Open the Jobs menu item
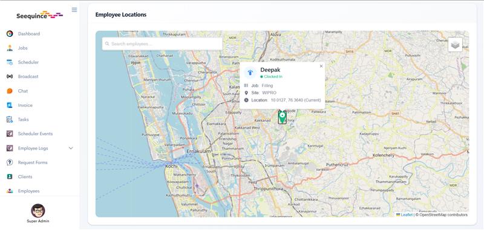The height and width of the screenshot is (230, 484). [22, 48]
